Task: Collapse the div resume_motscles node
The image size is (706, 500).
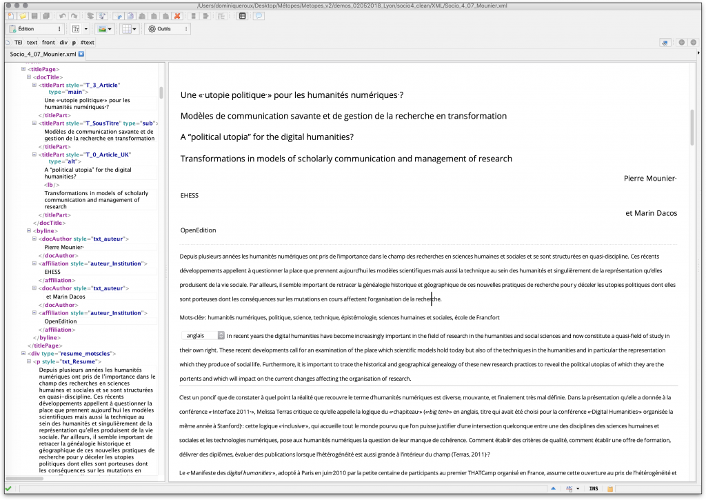Action: click(x=23, y=353)
